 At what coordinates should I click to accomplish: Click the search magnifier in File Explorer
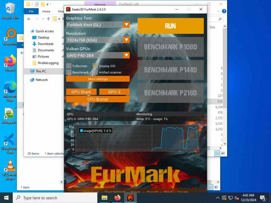click(220, 19)
